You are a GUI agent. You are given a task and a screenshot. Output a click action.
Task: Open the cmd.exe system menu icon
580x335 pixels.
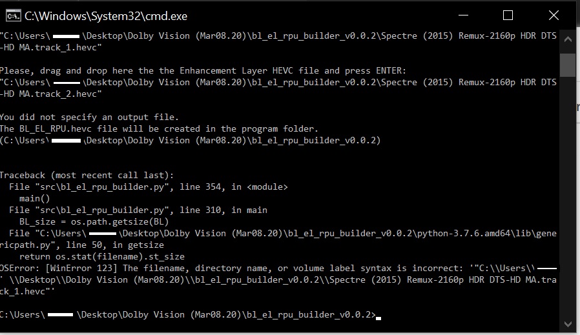pos(14,16)
